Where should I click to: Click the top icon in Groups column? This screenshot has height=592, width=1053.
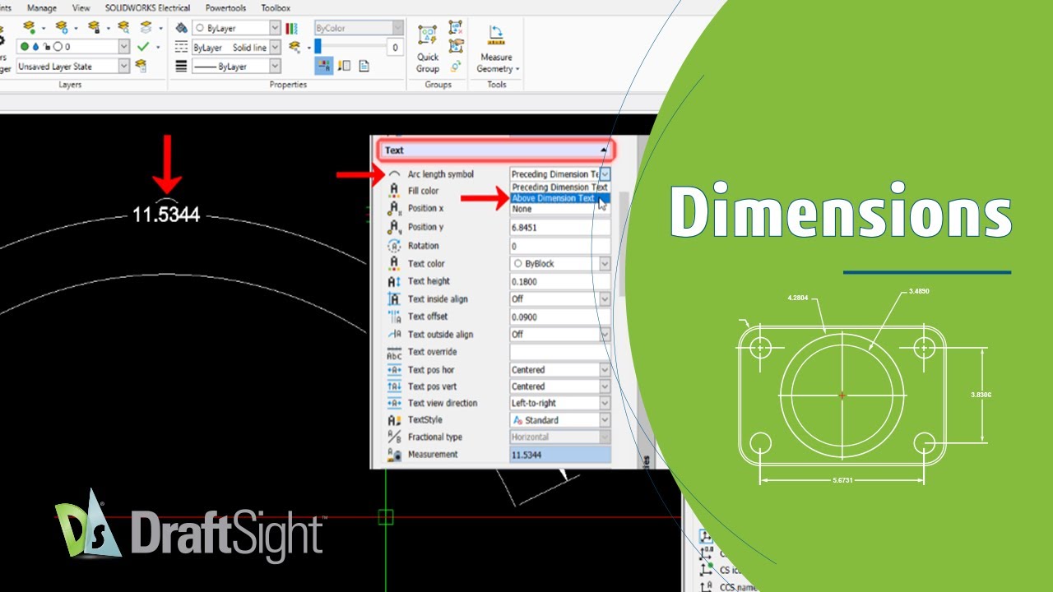(x=456, y=28)
